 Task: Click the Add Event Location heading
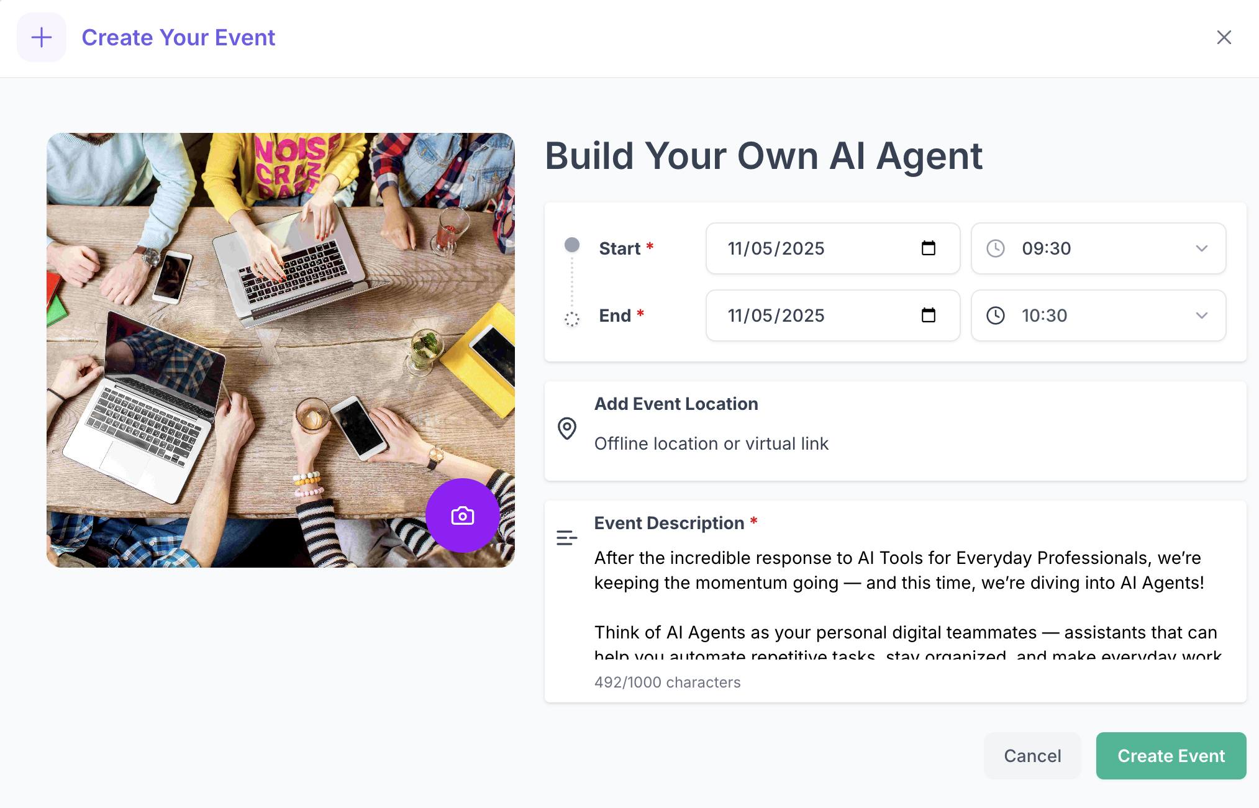tap(676, 404)
